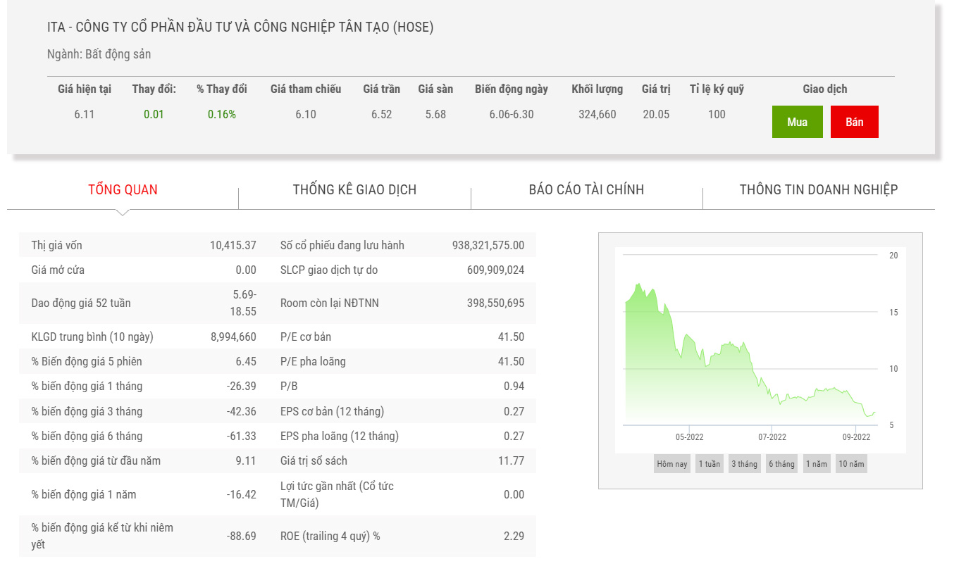
Task: Click the 07-2022 date on chart axis
Action: tap(772, 437)
